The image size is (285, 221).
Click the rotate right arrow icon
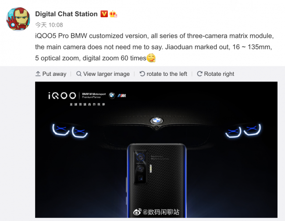coord(199,74)
